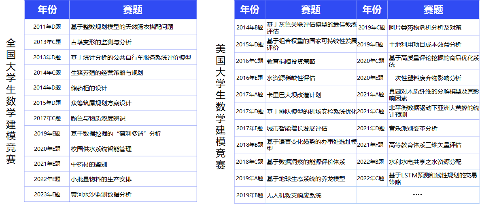Click '基于语言变化趋势的办事处选址模型'

[x=312, y=146]
